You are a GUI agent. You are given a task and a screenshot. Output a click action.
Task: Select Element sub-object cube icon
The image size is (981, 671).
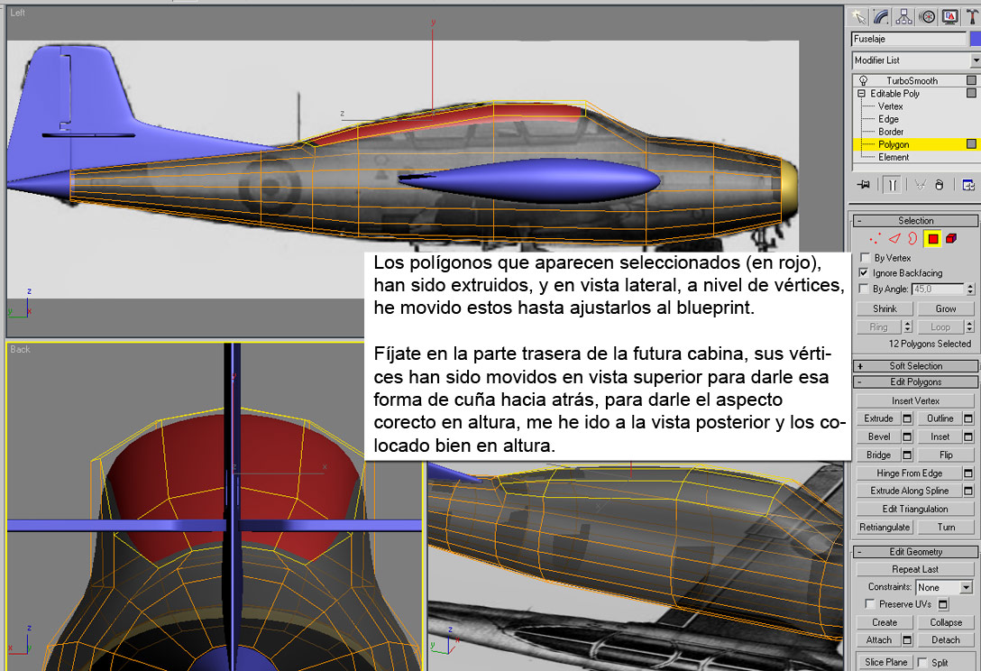[951, 238]
